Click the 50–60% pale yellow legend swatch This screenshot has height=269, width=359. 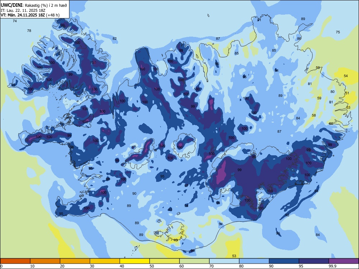[x=164, y=261]
